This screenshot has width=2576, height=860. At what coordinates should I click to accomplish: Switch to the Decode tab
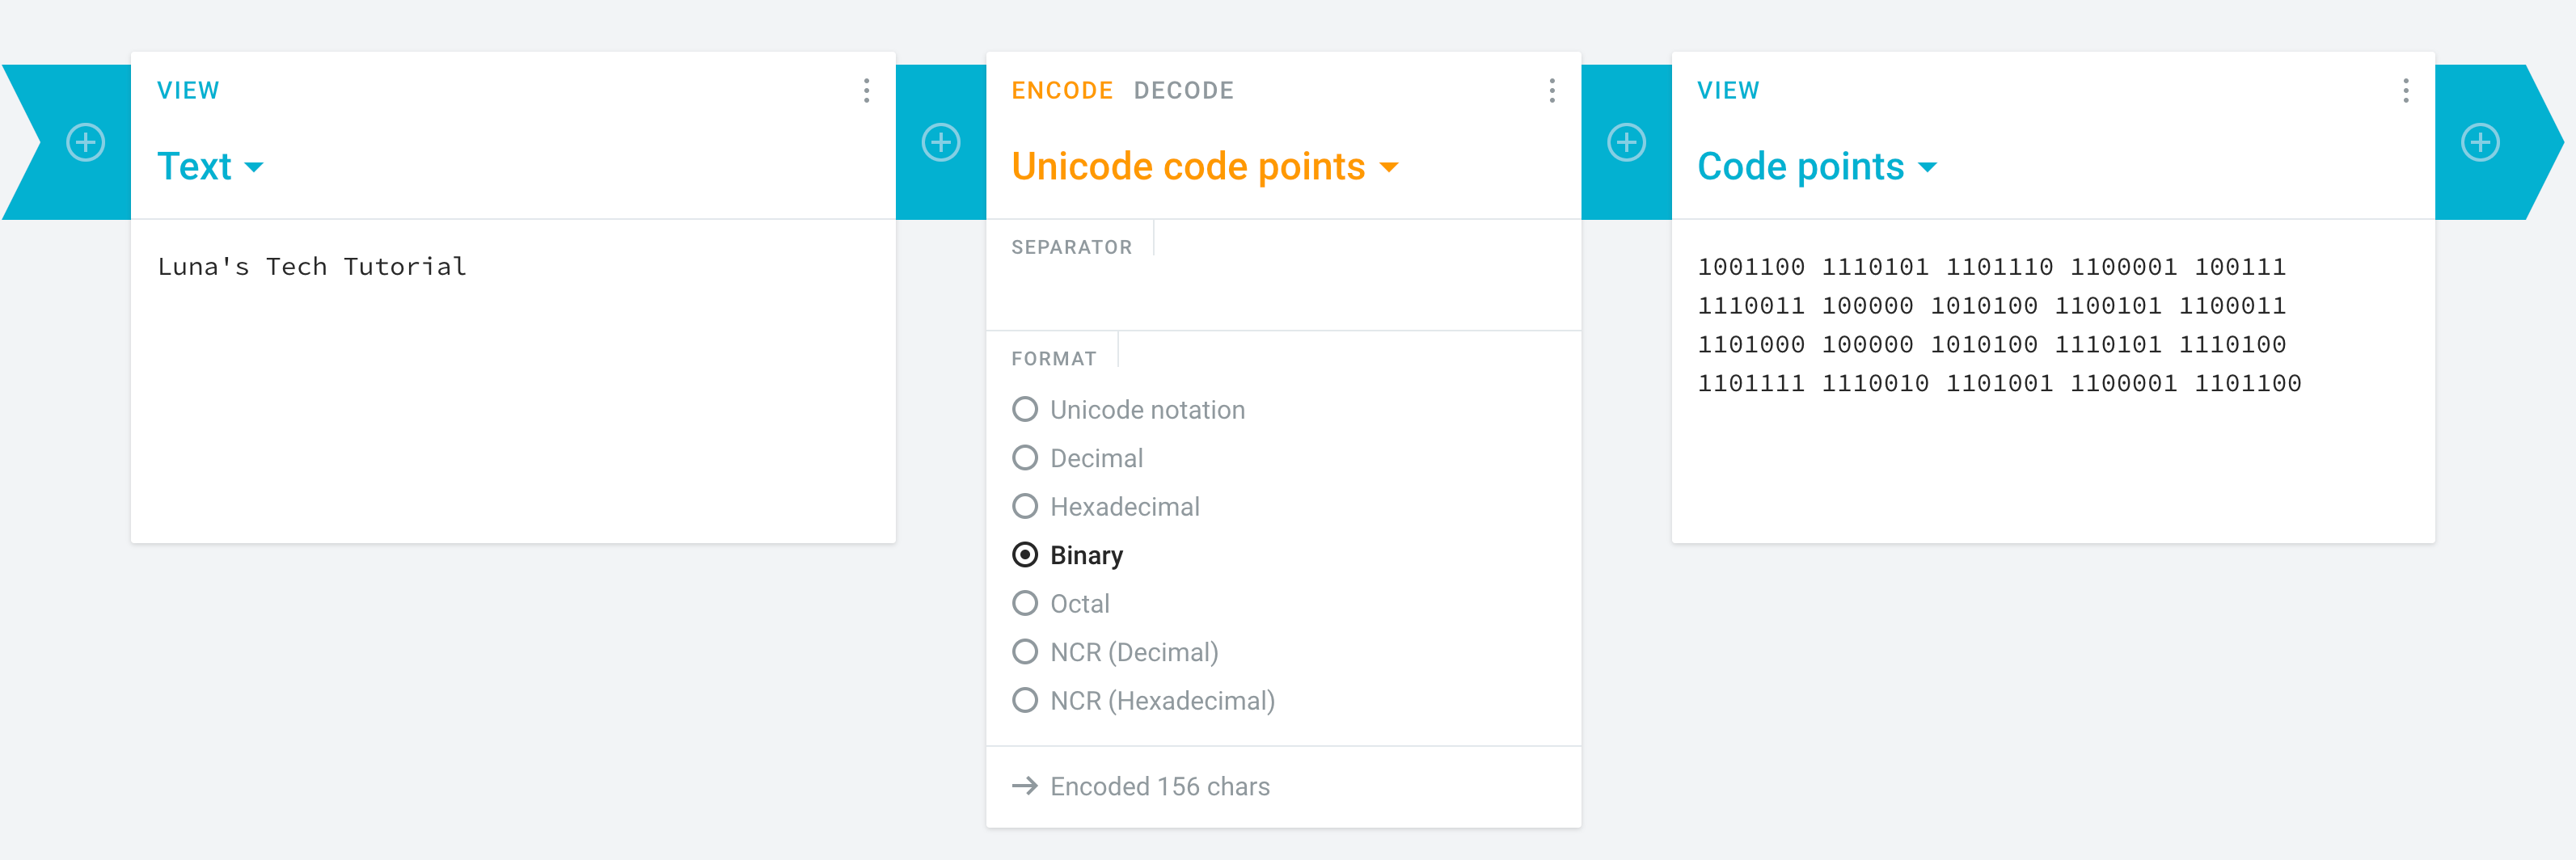[1183, 91]
